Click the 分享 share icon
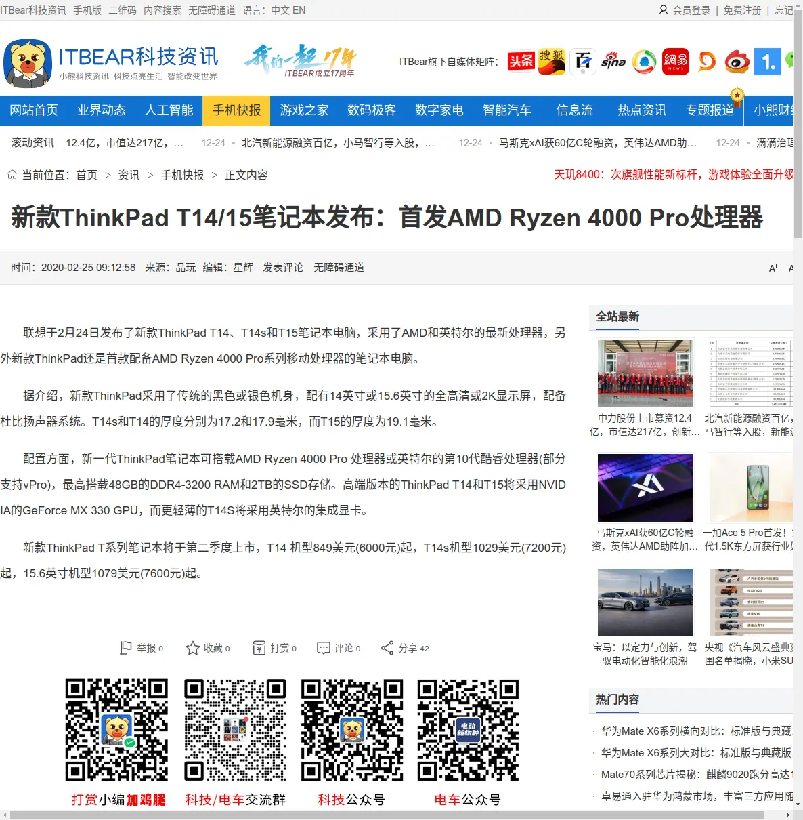Screen dimensions: 803x820 tap(387, 648)
